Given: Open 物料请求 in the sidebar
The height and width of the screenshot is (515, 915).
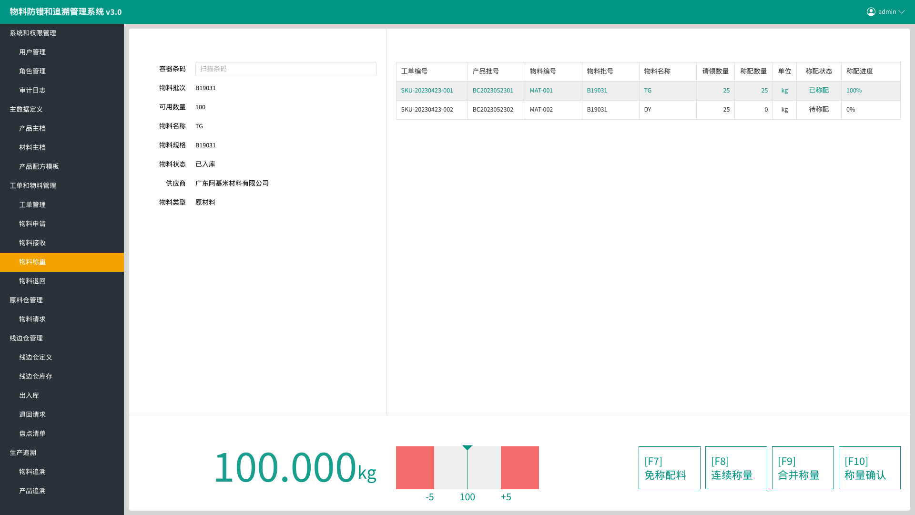Looking at the screenshot, I should point(62,319).
